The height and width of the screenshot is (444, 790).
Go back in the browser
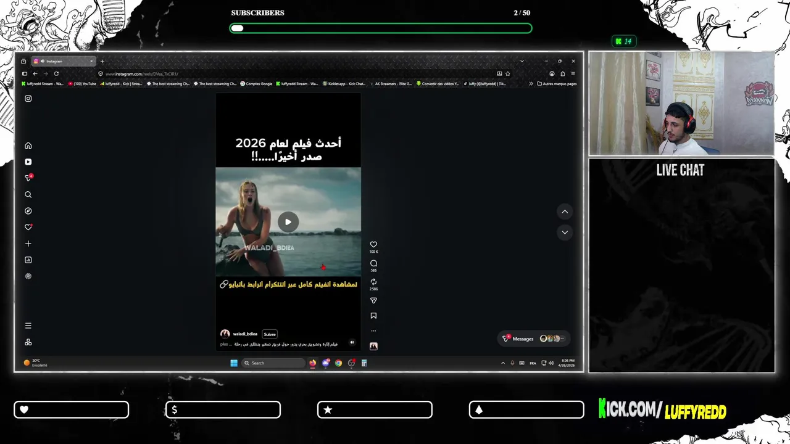35,73
